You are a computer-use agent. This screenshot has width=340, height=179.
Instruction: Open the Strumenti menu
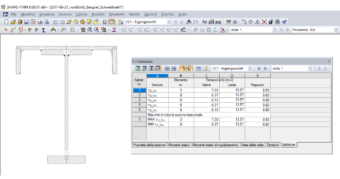[117, 14]
